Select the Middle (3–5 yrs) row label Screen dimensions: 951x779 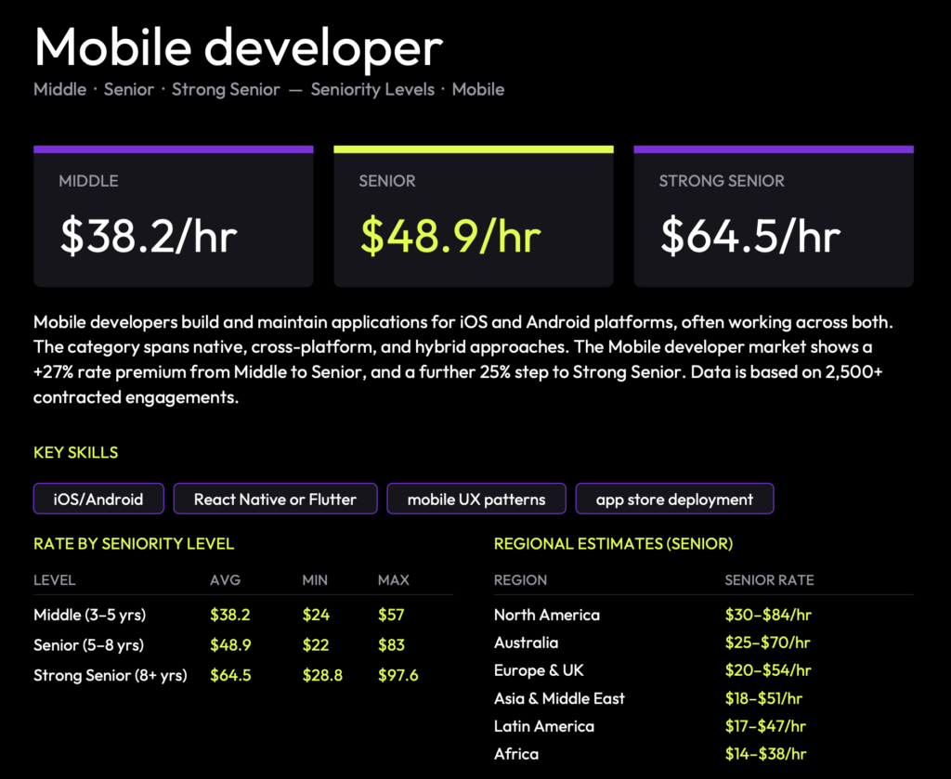[x=90, y=615]
